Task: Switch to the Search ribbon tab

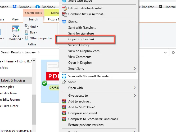Action: (33, 19)
